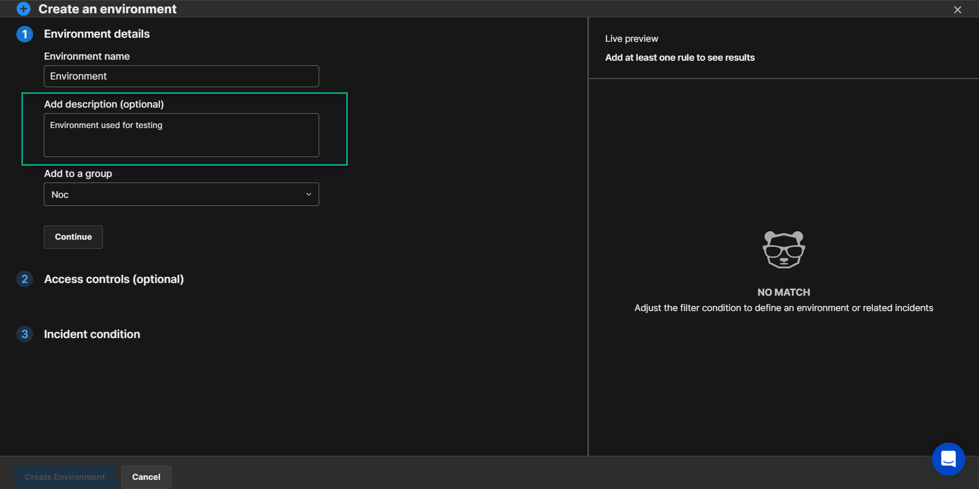Viewport: 979px width, 489px height.
Task: Click the Create Environment button
Action: click(65, 477)
